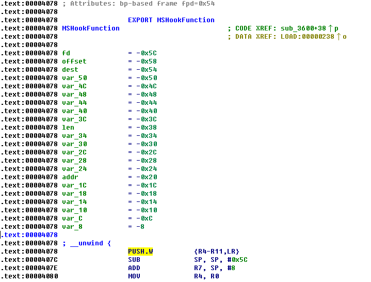Select the var_2C variable name
This screenshot has height=282, width=371.
pos(74,152)
